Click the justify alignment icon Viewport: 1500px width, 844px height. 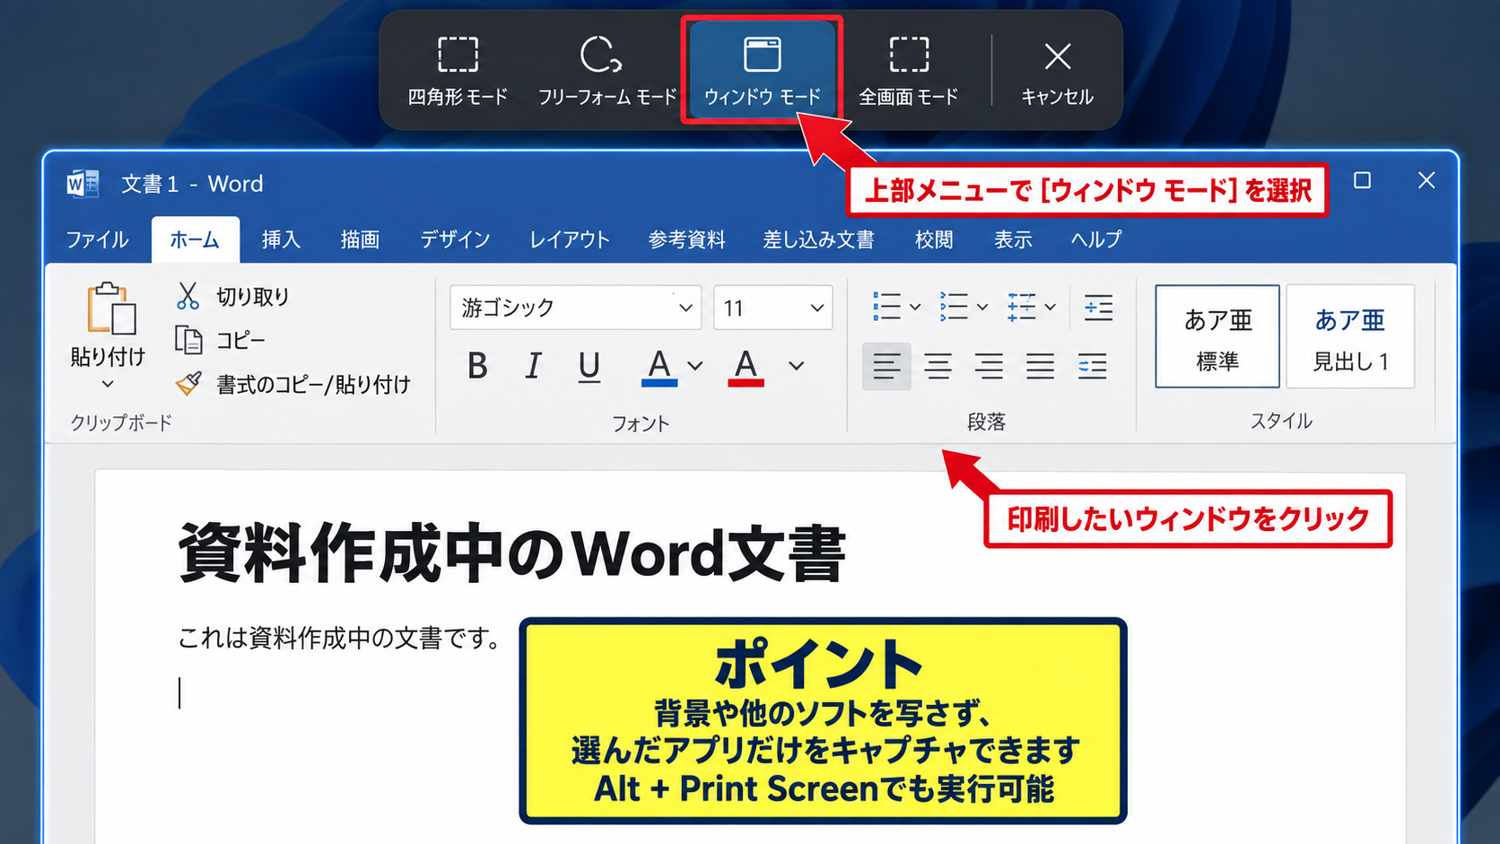(1041, 366)
